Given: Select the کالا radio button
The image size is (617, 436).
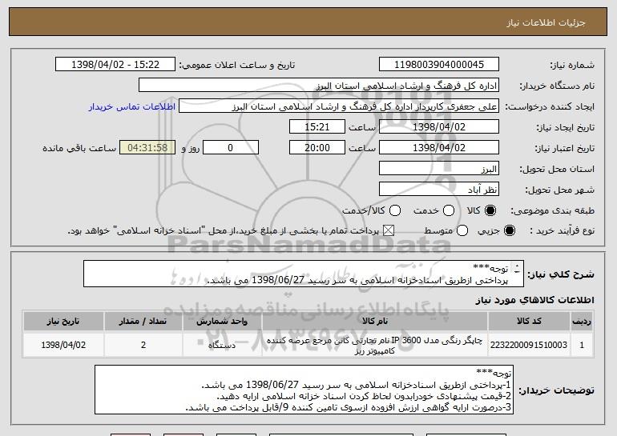Looking at the screenshot, I should pyautogui.click(x=490, y=210).
